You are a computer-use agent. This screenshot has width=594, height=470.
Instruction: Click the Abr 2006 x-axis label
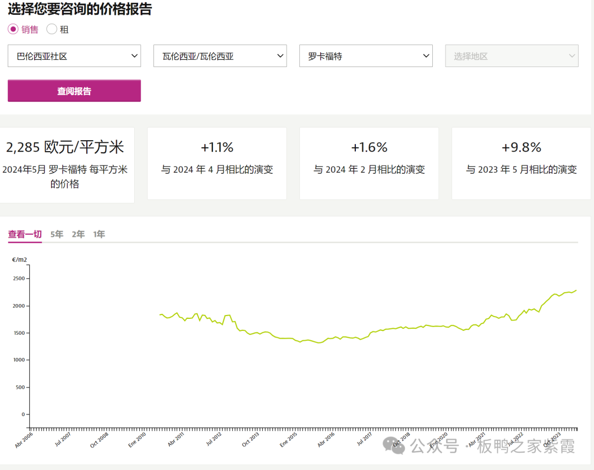[x=24, y=440]
